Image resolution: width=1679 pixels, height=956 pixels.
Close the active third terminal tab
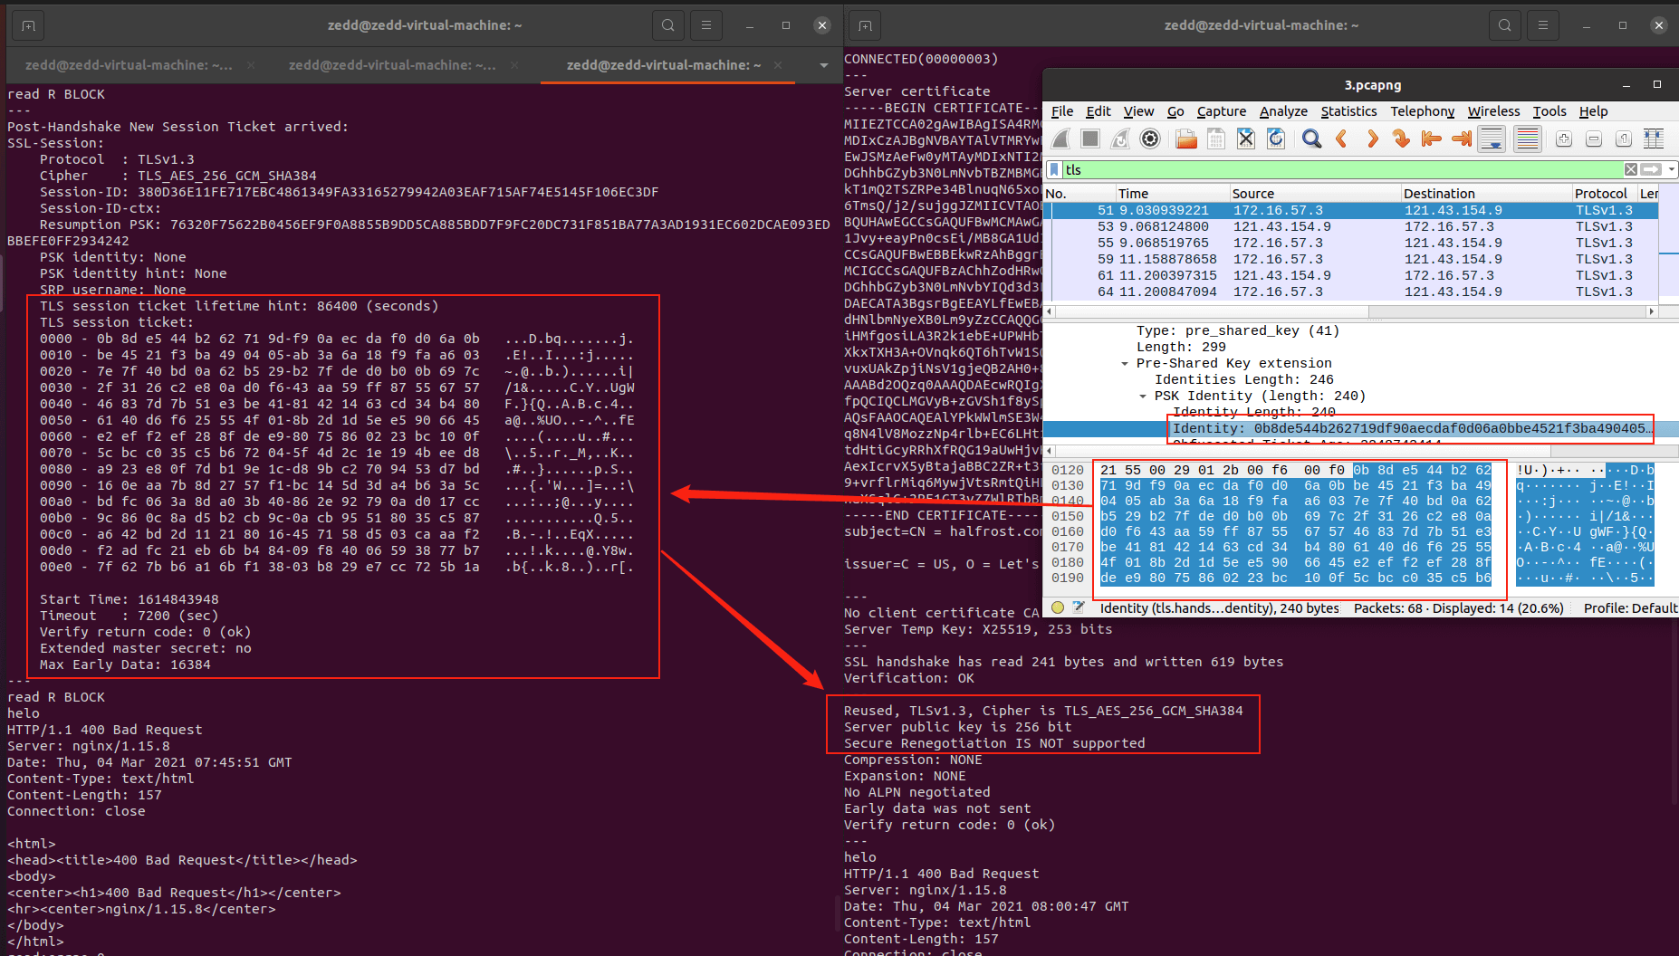pos(779,65)
